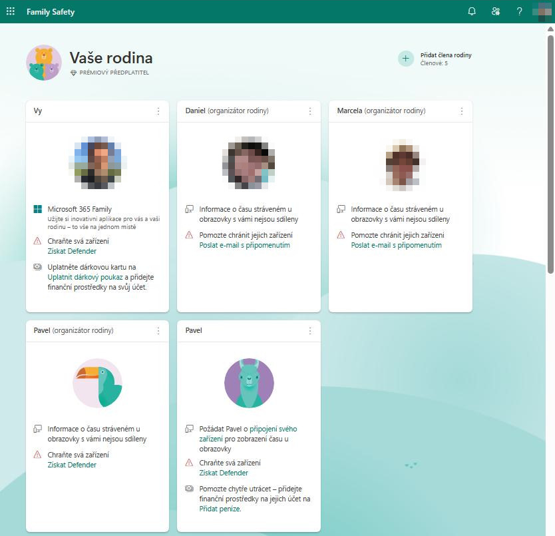Screen dimensions: 555x536
Task: Click the Microsoft 365 Family logo icon
Action: tap(37, 209)
